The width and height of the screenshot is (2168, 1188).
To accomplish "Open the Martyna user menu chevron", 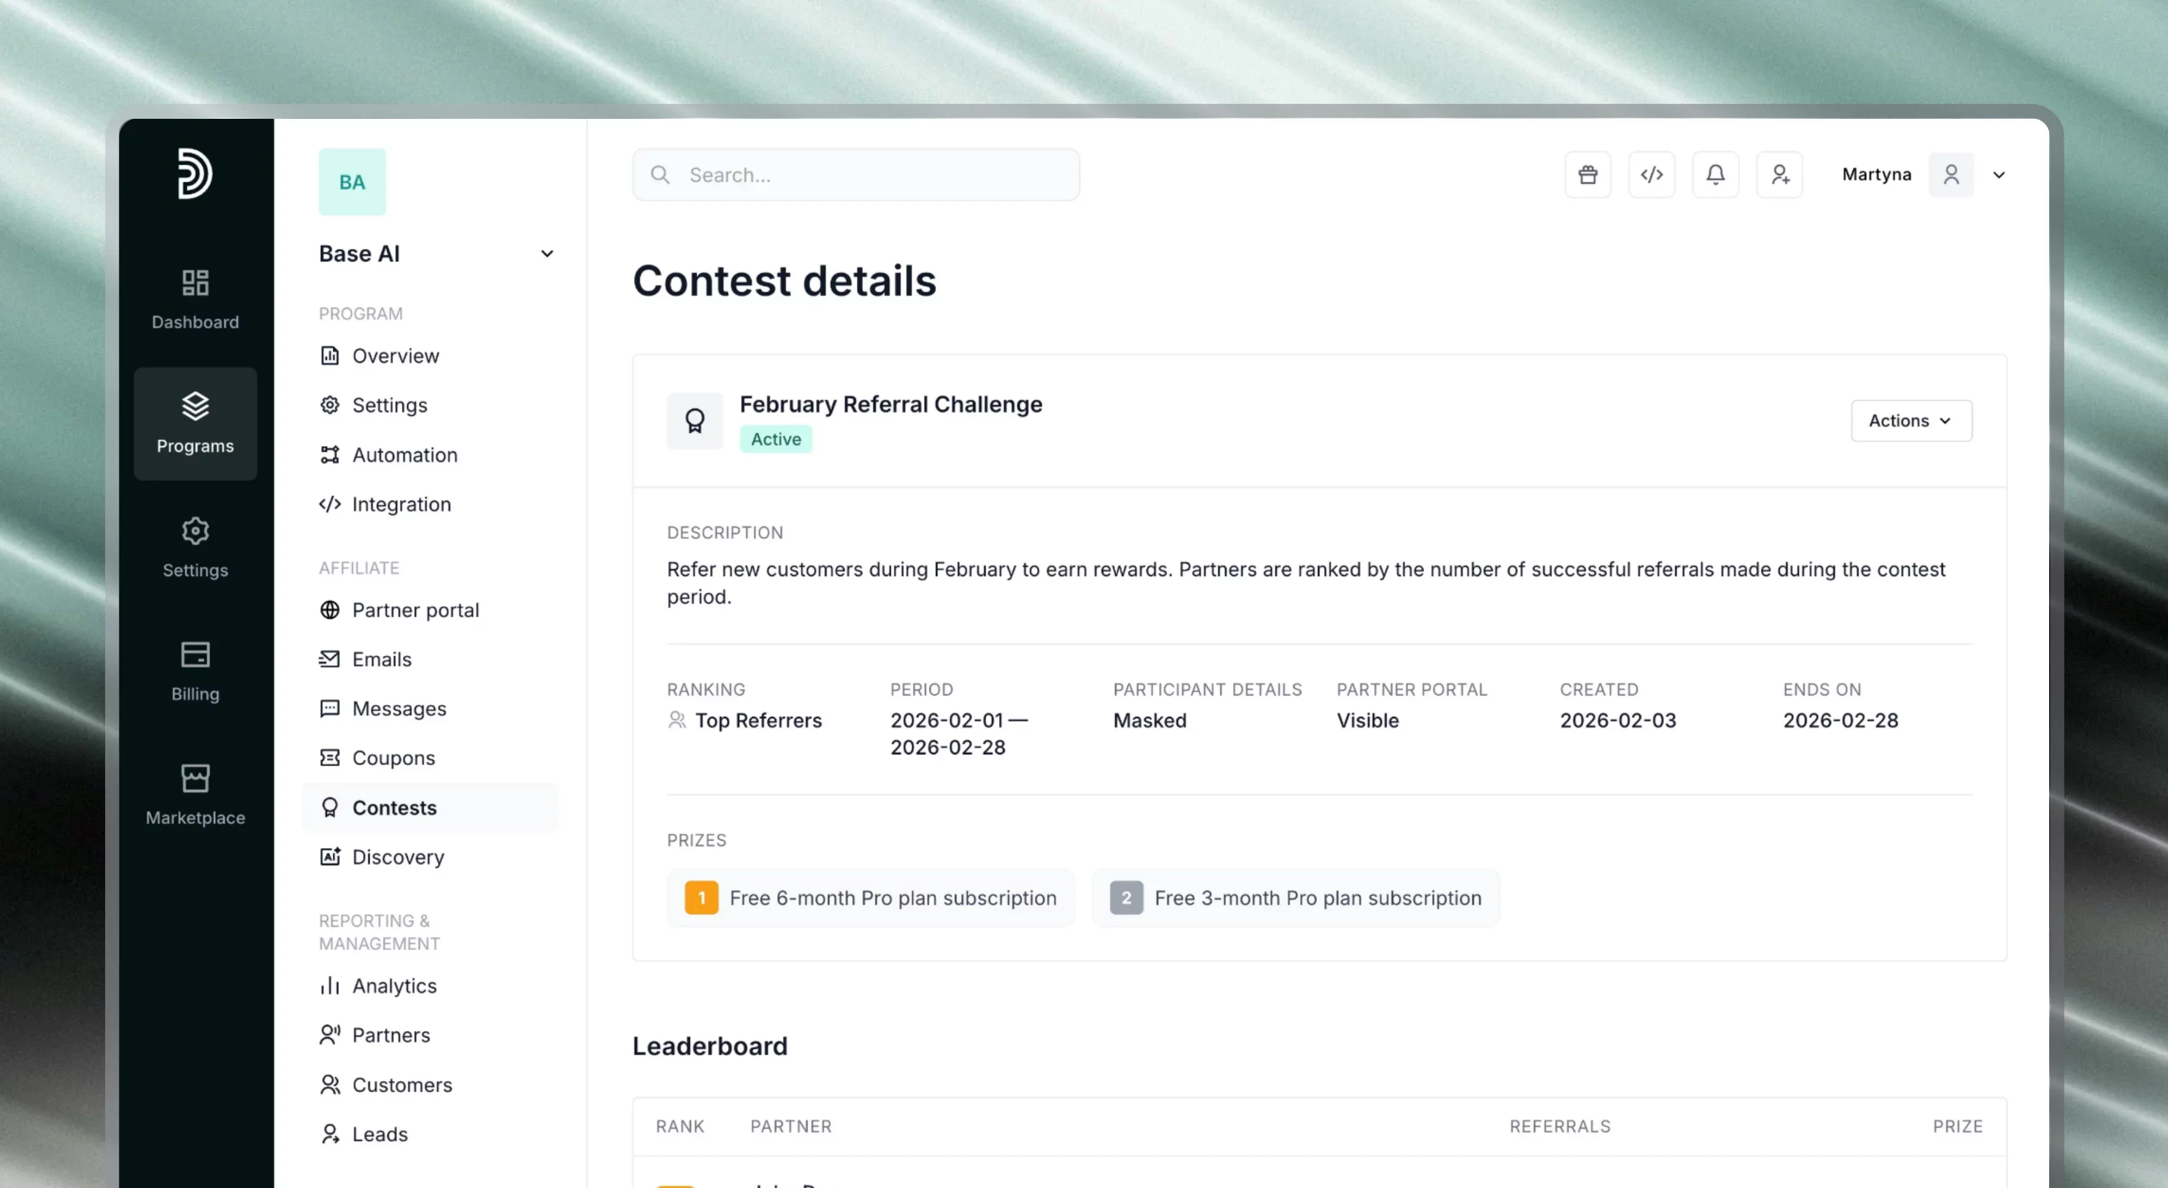I will tap(1999, 175).
